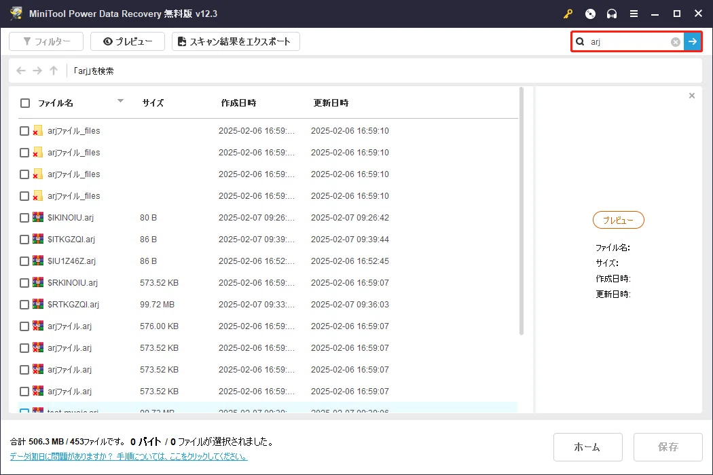Check the box for $IU1Z46Z.arj
The width and height of the screenshot is (713, 475).
tap(24, 261)
